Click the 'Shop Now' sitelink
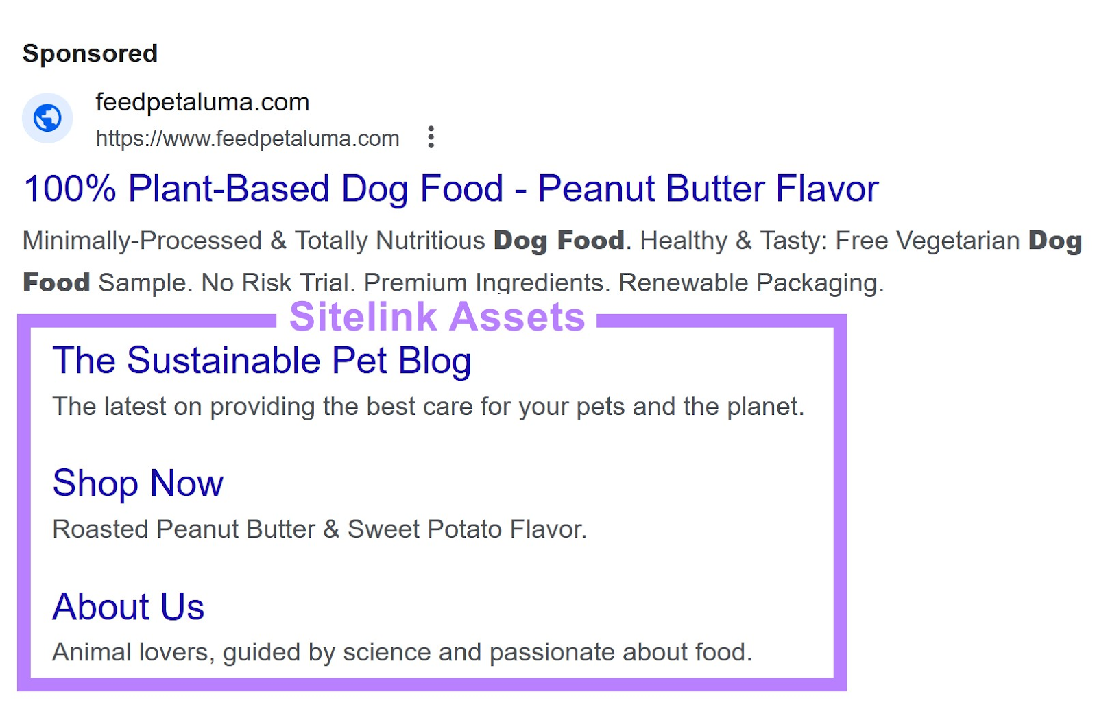Image resolution: width=1097 pixels, height=718 pixels. [x=137, y=483]
